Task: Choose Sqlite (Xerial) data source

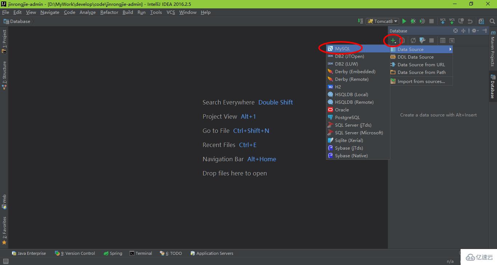Action: coord(358,140)
